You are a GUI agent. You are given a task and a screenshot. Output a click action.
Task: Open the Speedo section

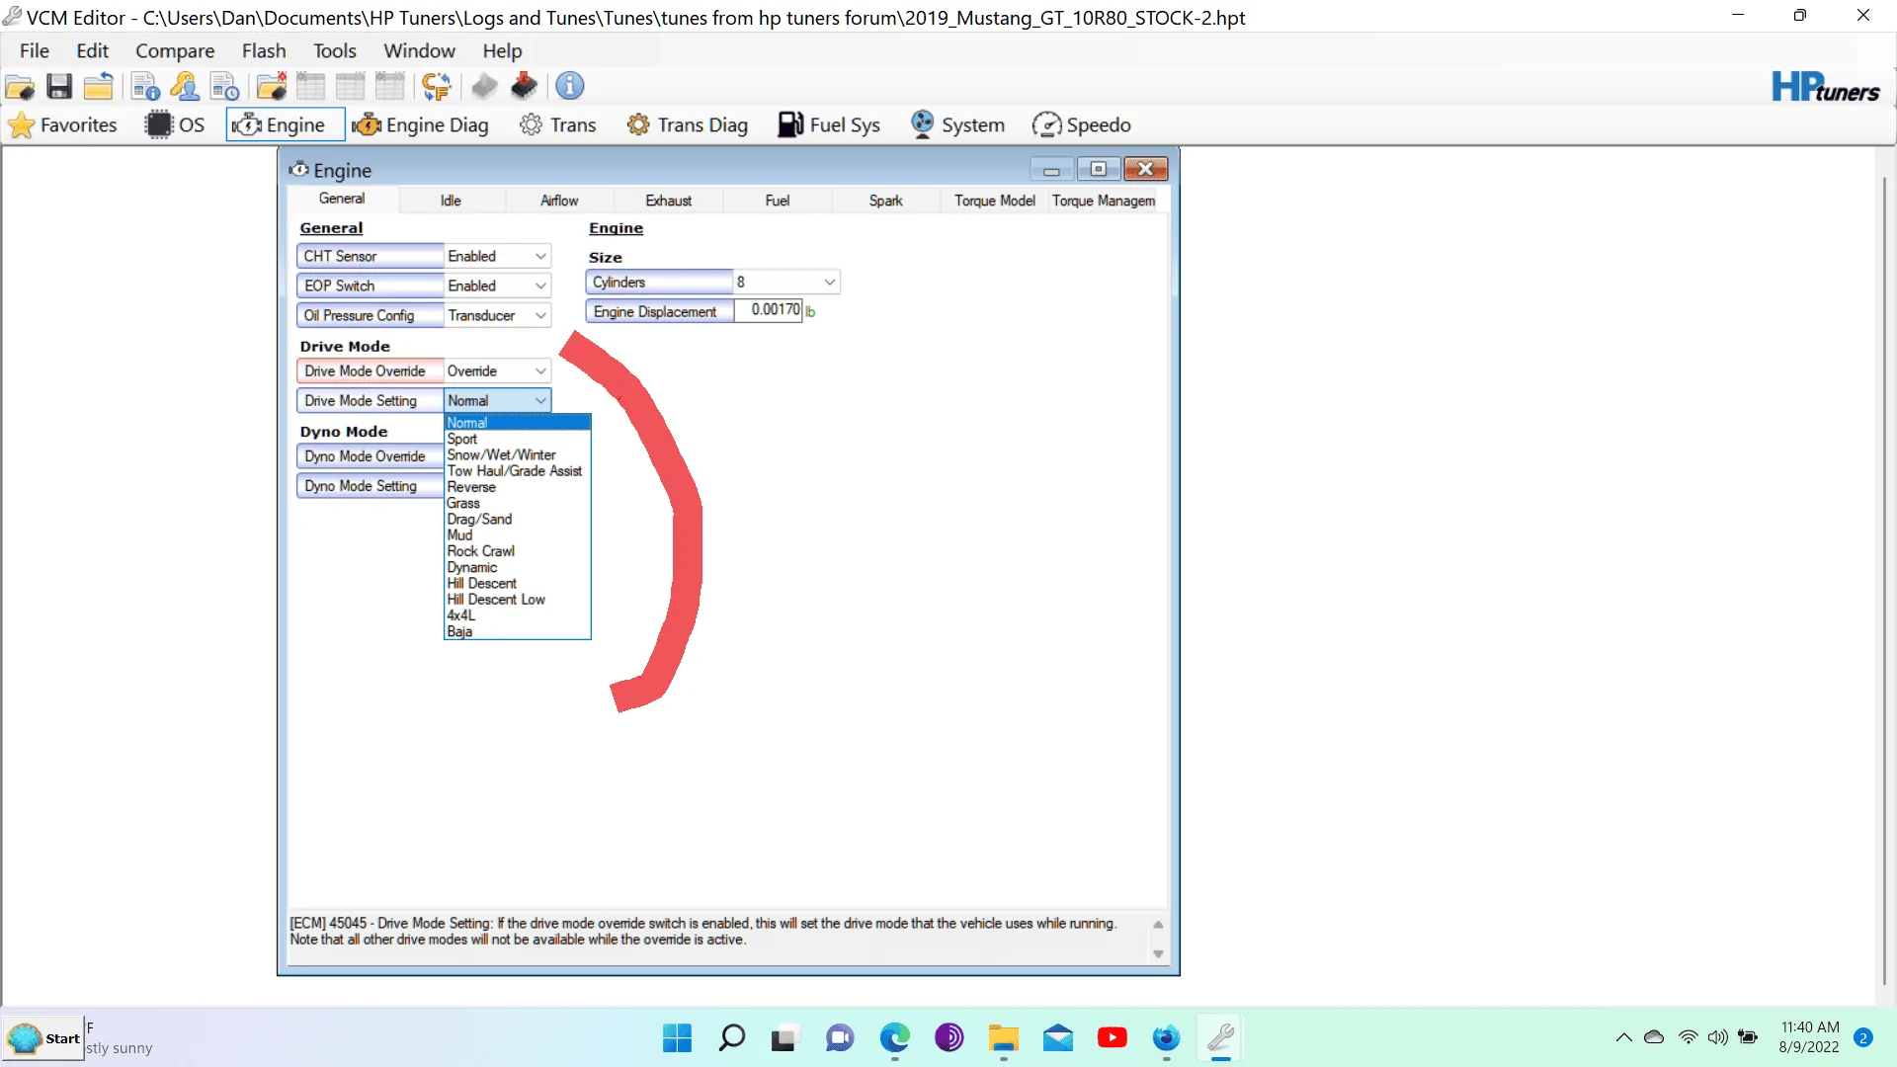click(x=1082, y=124)
